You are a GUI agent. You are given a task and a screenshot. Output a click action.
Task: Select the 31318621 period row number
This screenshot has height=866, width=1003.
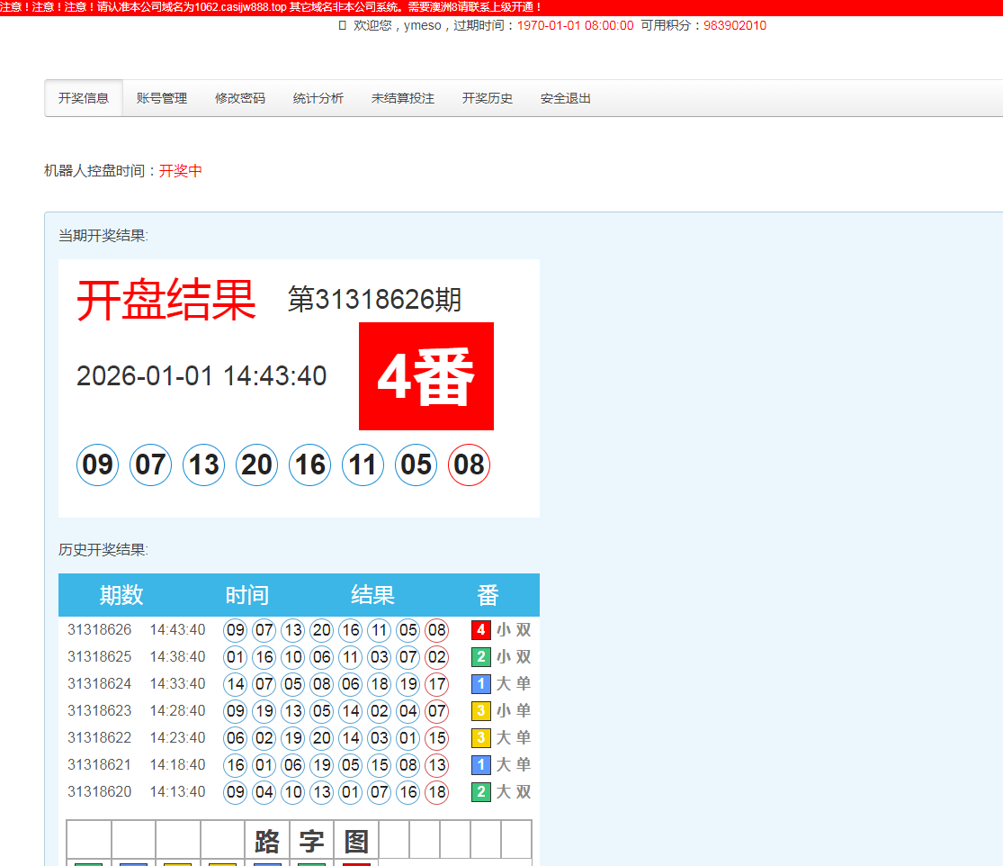click(x=99, y=765)
